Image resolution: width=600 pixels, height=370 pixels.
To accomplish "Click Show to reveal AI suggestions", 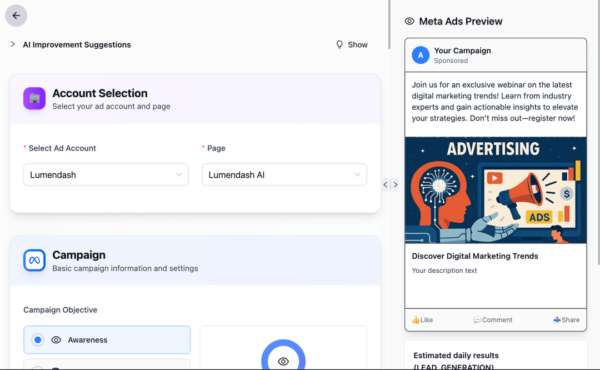I will (357, 44).
